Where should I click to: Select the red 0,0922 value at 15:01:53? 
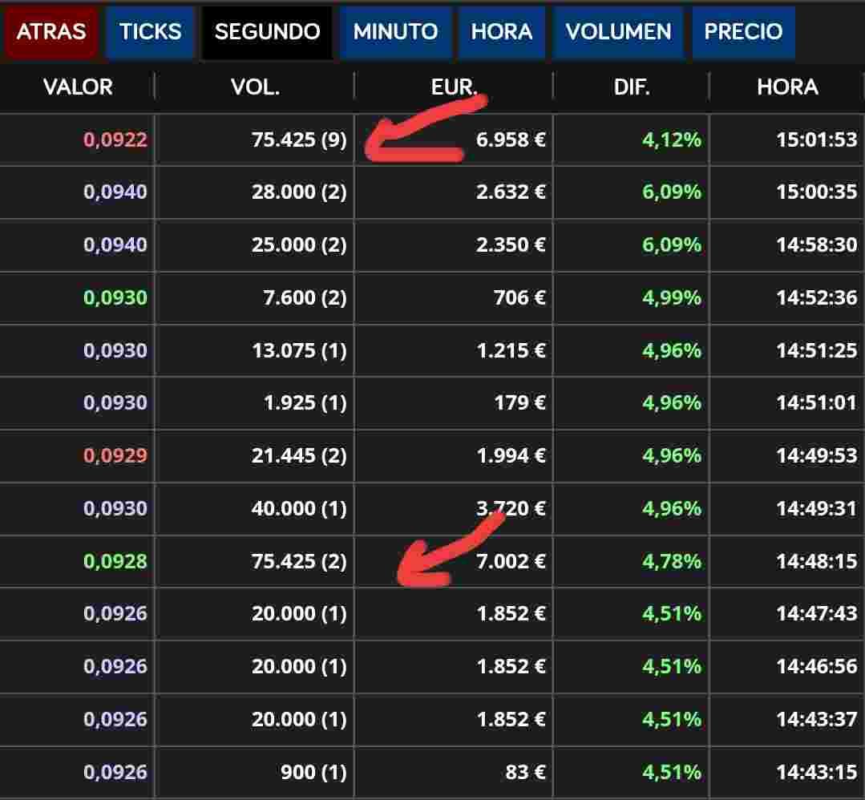115,140
